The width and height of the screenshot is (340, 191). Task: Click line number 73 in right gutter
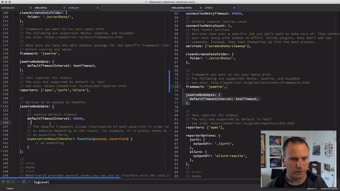click(176, 86)
